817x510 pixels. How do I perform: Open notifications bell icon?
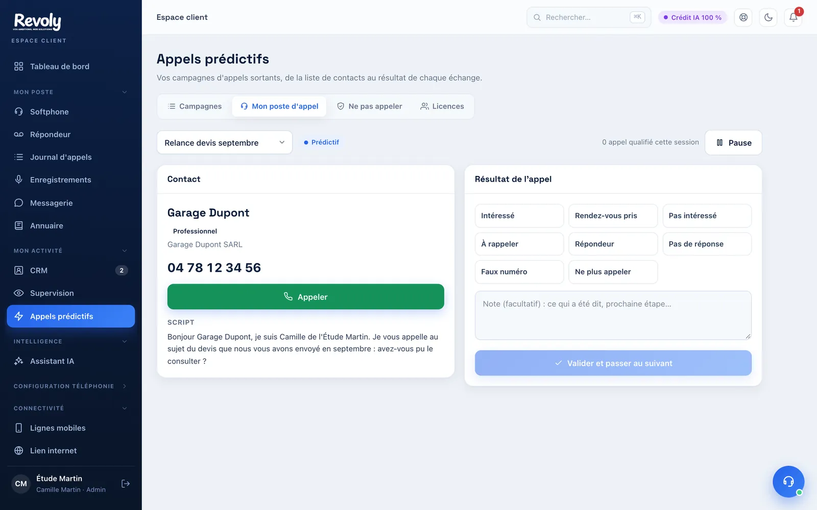793,17
